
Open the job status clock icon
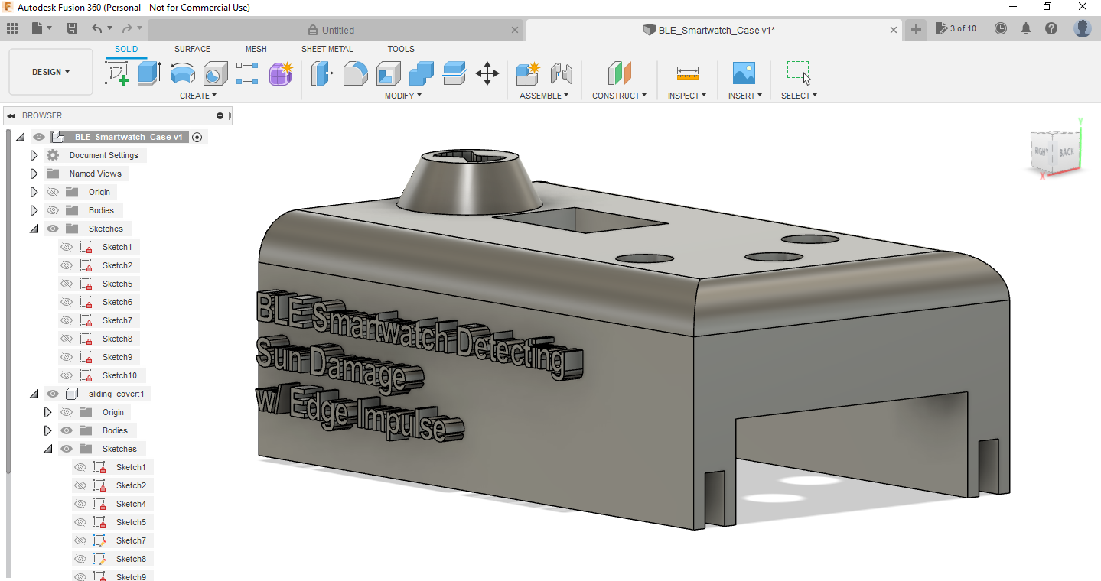(x=1001, y=28)
